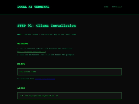Click the curl install command code block
The width and height of the screenshot is (139, 104).
[x=69, y=96]
